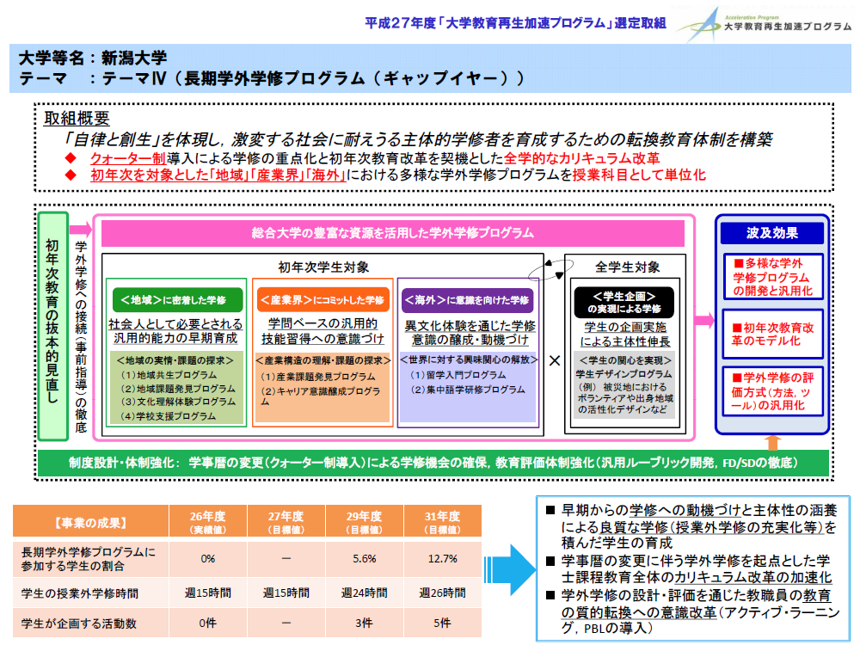Click box 学外学修の評価方式の汎用化
The height and width of the screenshot is (645, 860).
[x=773, y=391]
